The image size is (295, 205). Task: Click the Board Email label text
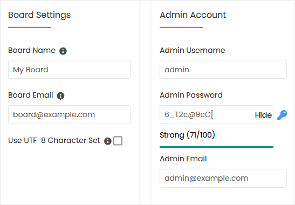[x=31, y=95]
